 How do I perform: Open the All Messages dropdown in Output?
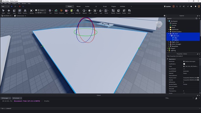(x=6, y=98)
